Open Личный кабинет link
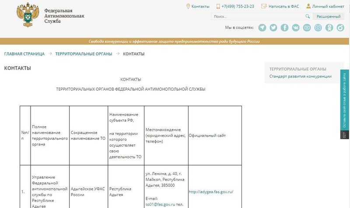The width and height of the screenshot is (350, 208). 328,7
